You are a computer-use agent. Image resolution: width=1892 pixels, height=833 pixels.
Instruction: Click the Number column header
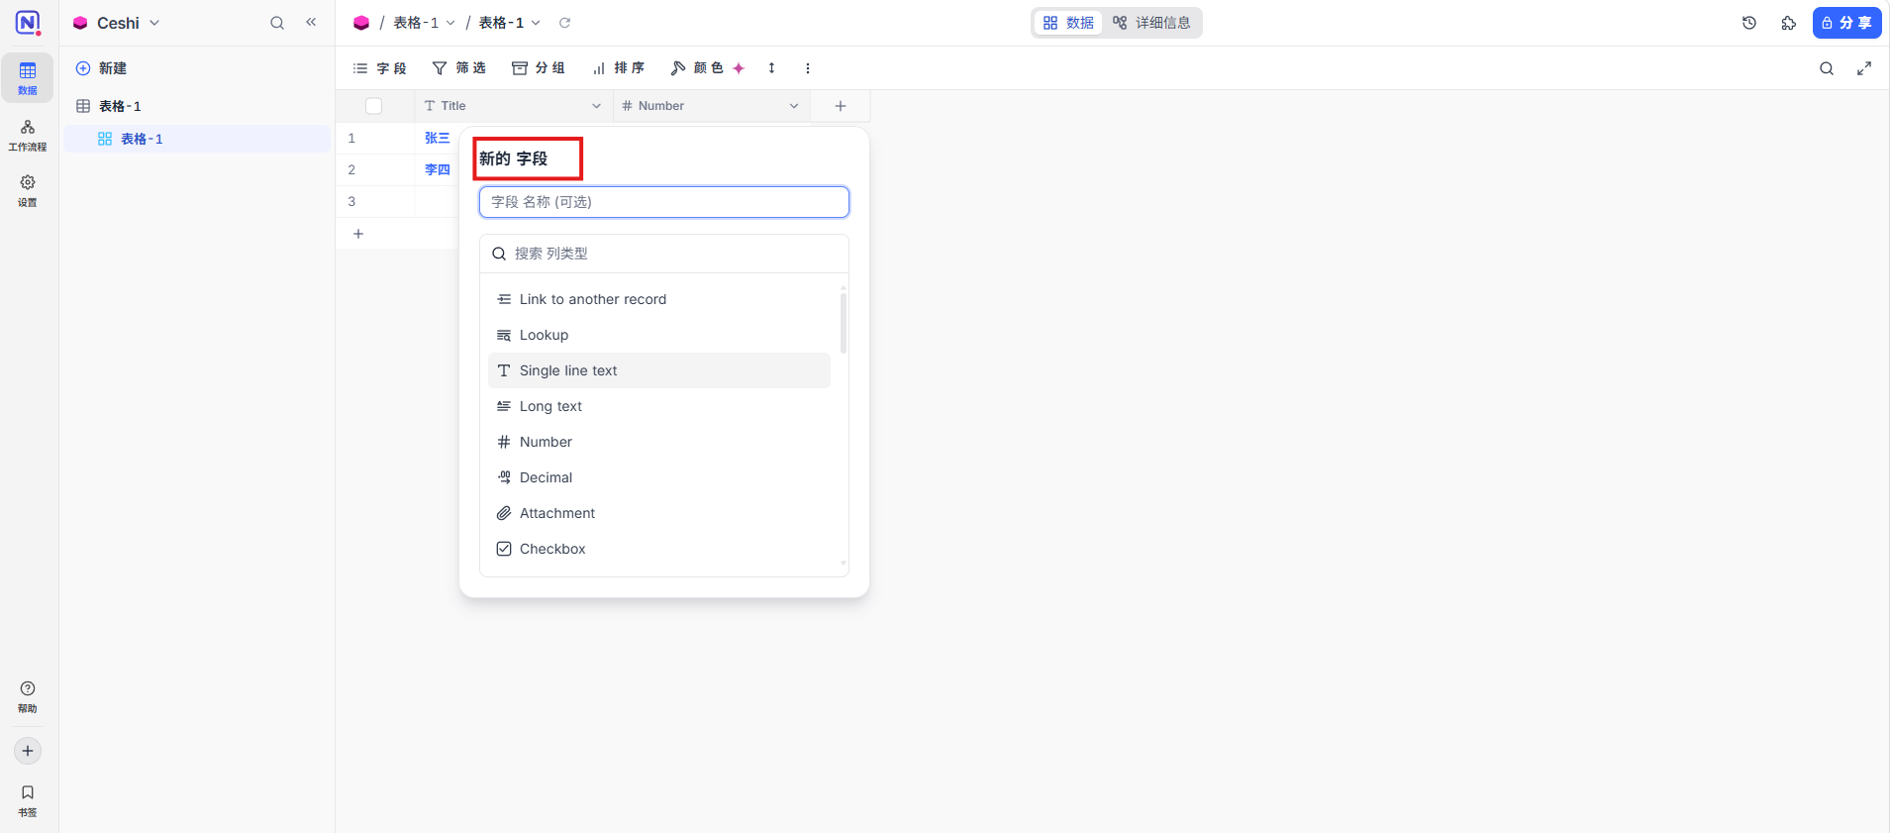(x=712, y=106)
